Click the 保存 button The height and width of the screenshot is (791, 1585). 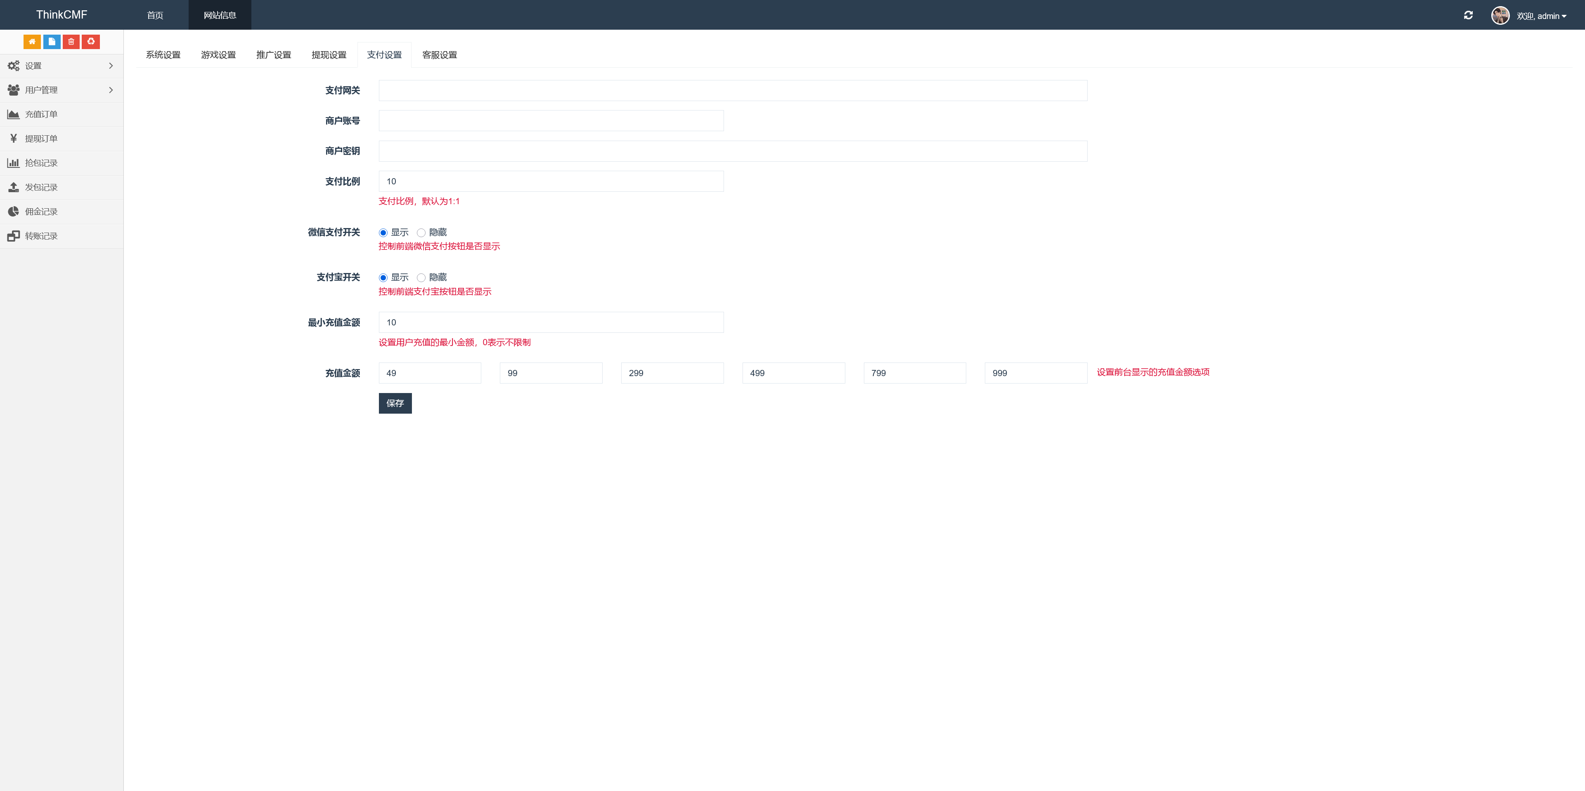tap(395, 403)
